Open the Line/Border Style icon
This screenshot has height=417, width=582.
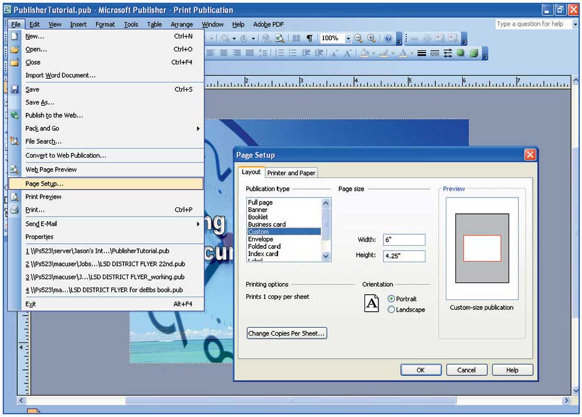422,53
